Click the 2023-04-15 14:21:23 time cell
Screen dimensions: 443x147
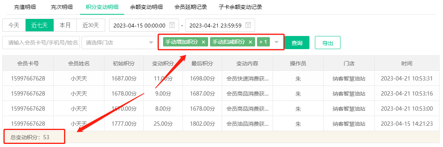tap(407, 123)
